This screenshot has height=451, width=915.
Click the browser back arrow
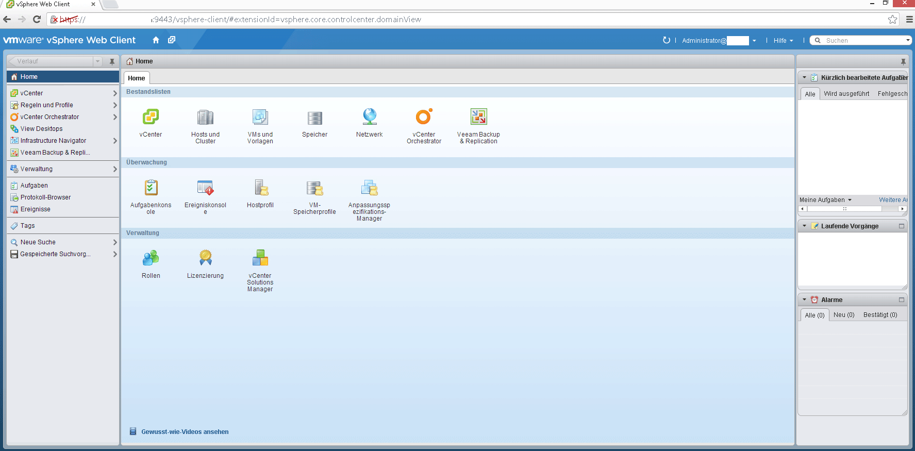click(x=7, y=19)
